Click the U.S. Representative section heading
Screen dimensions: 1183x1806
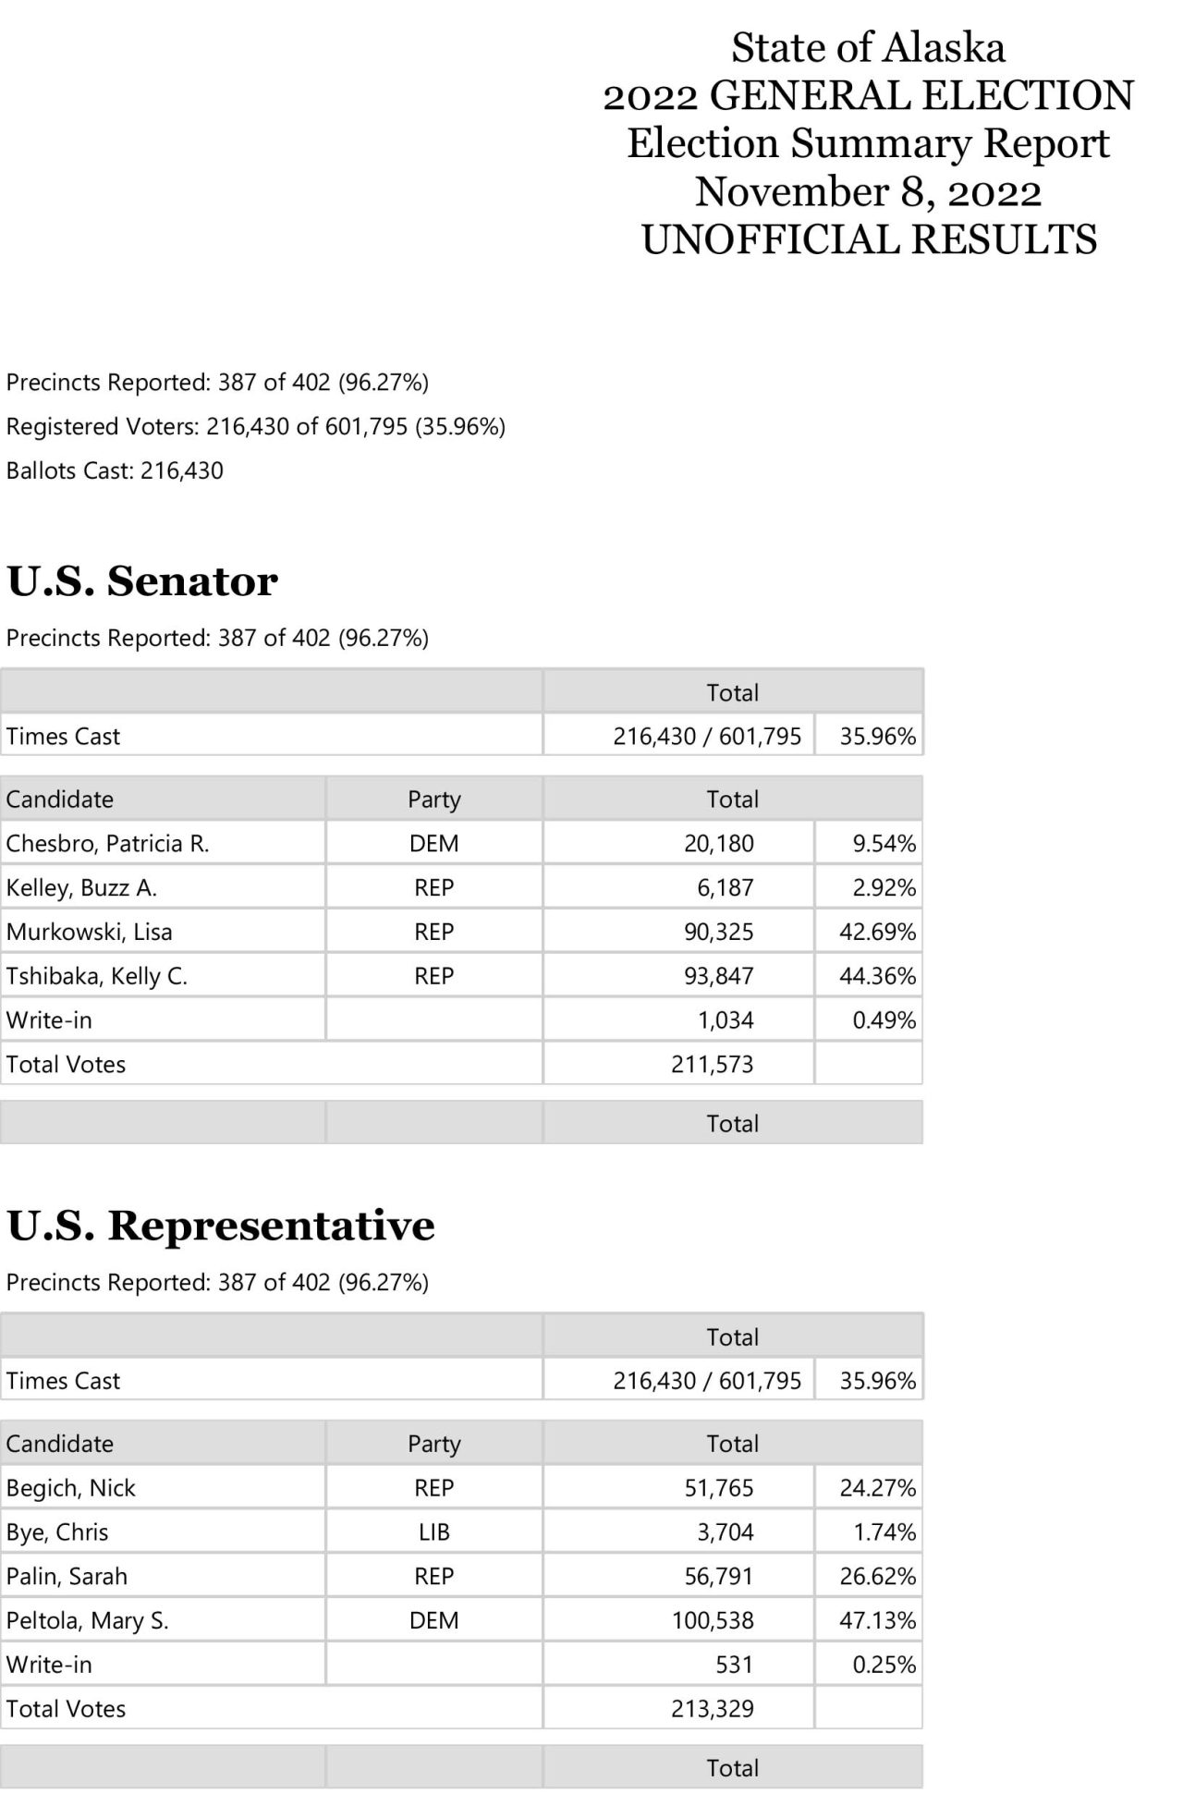tap(221, 1226)
